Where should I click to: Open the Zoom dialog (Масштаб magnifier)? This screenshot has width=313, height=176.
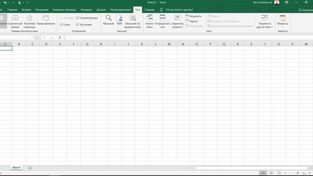(109, 20)
